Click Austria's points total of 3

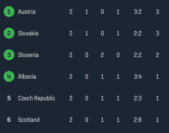157,12
